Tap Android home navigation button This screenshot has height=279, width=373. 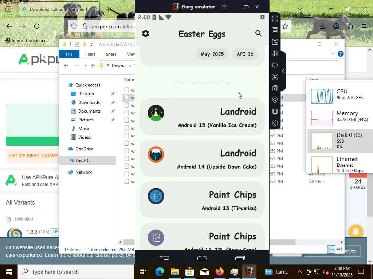click(202, 258)
